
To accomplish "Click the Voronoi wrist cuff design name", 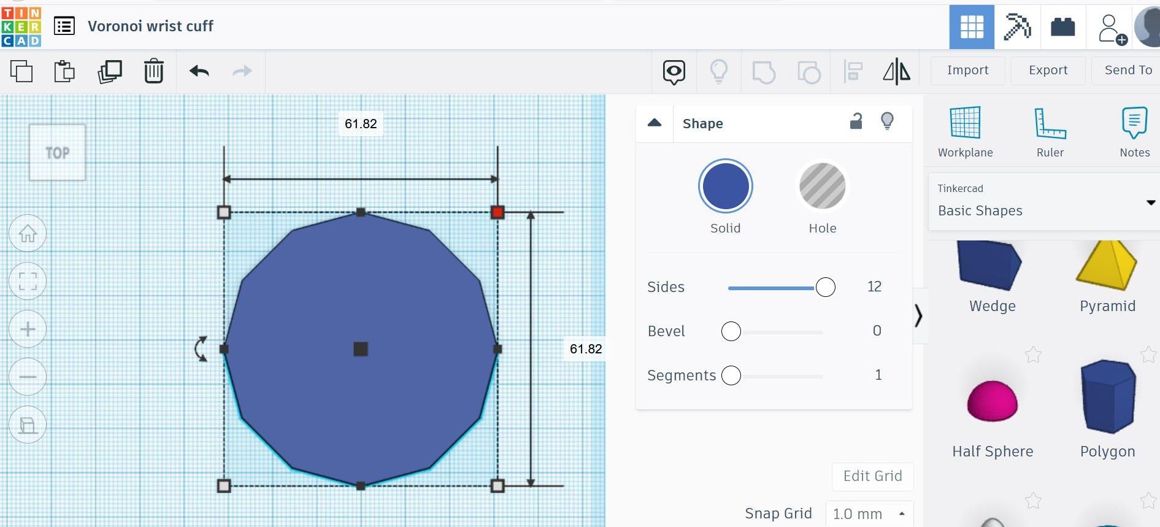I will [150, 26].
